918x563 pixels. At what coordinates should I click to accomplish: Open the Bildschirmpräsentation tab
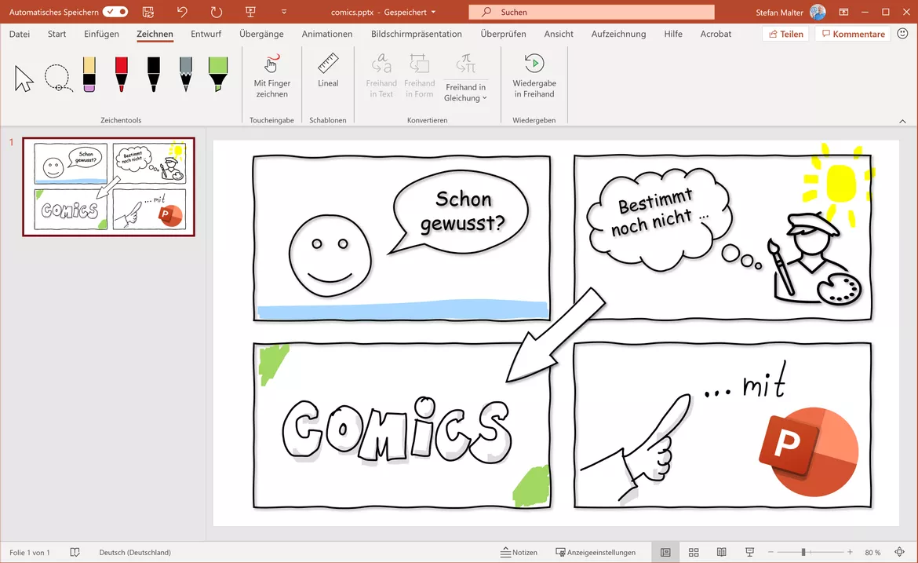click(x=417, y=34)
